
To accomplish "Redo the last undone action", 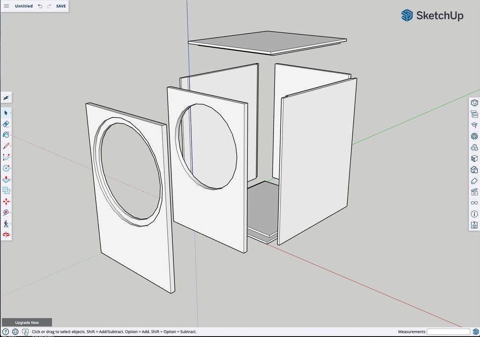I will pyautogui.click(x=49, y=6).
